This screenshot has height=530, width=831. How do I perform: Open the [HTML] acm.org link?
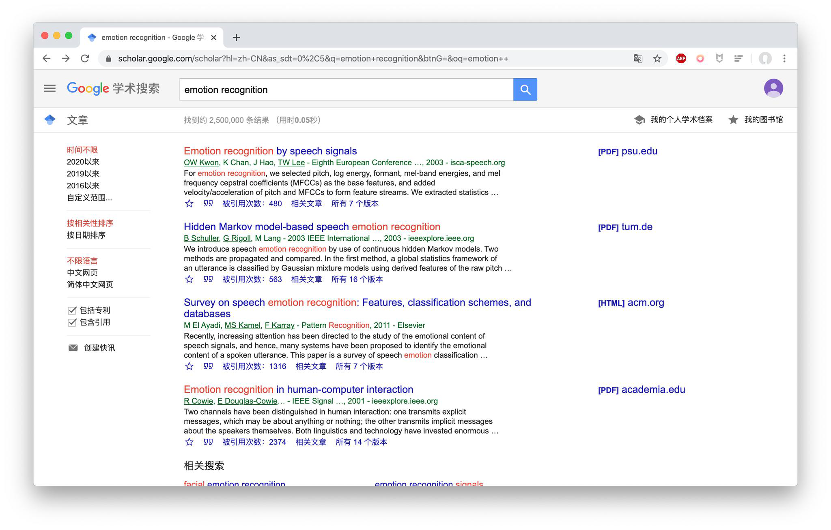(x=631, y=303)
